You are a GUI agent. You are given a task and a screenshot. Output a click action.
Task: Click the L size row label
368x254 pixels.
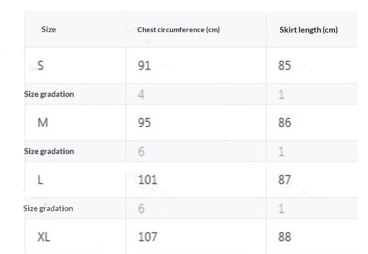[41, 180]
